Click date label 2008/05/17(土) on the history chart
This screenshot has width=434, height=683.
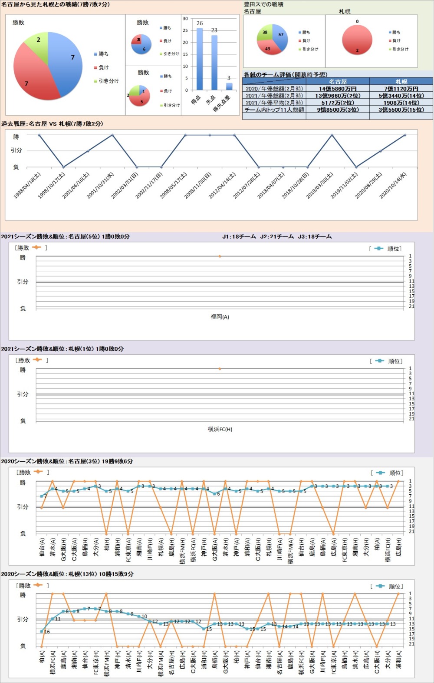pos(173,186)
